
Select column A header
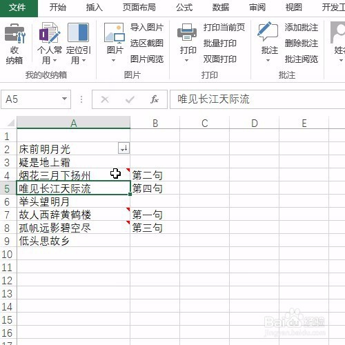coord(74,122)
